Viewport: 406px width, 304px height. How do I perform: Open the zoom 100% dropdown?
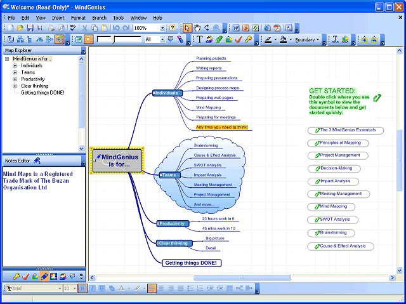coord(162,28)
